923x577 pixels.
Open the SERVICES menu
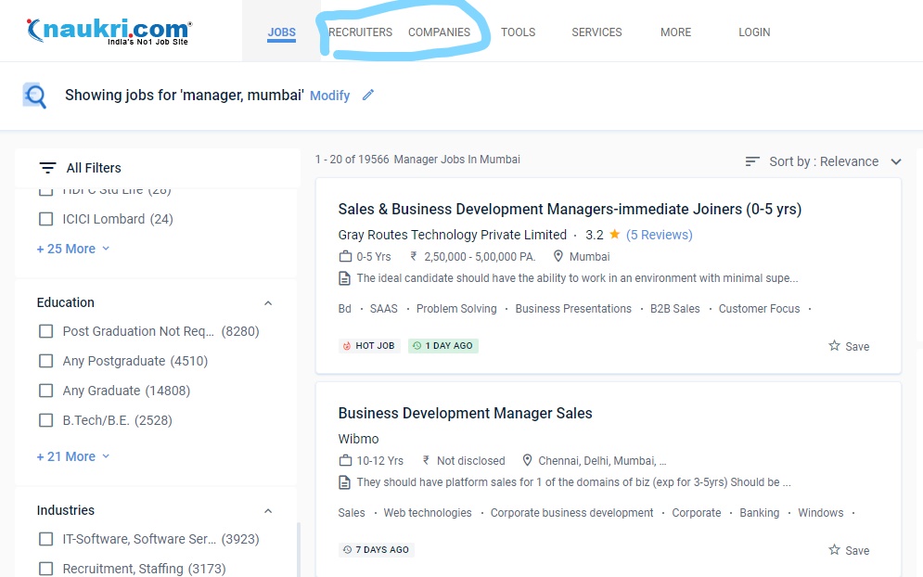tap(596, 32)
